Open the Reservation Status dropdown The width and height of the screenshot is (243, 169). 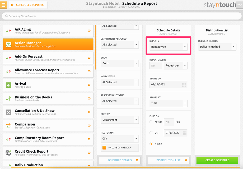click(120, 101)
